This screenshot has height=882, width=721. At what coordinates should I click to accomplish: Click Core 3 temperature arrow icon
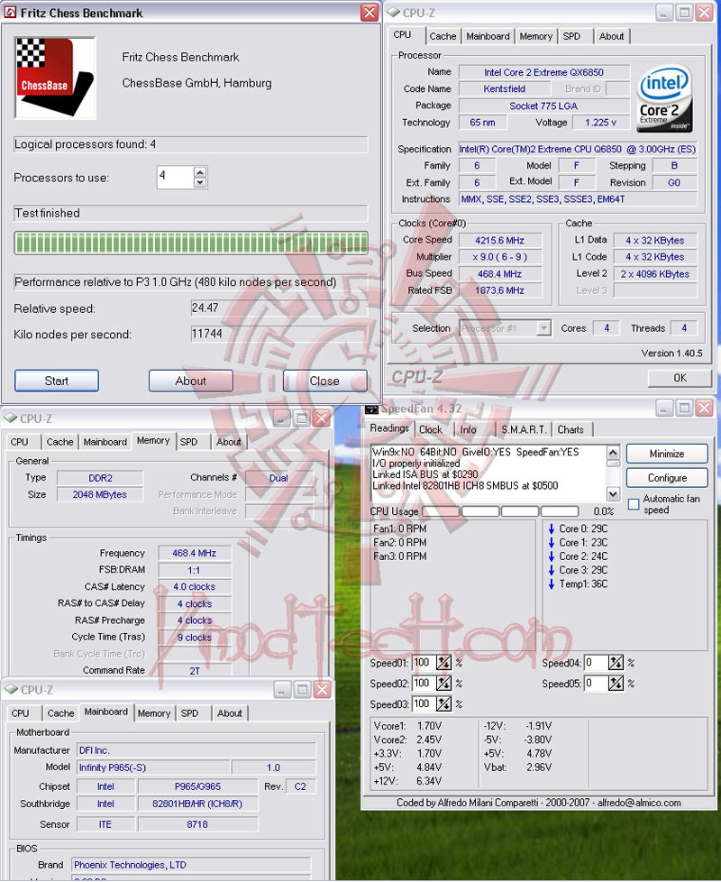[x=552, y=570]
